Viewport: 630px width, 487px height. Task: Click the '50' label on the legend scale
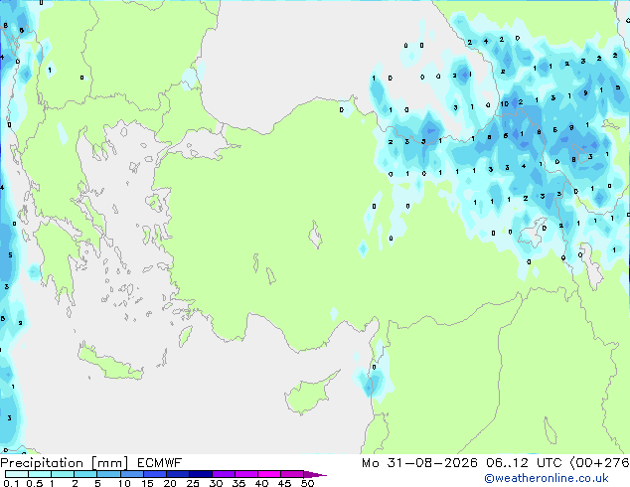tap(308, 483)
